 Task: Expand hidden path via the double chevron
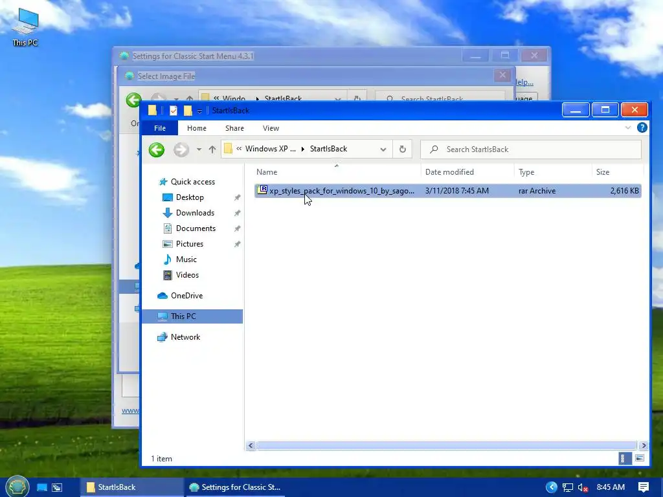239,149
